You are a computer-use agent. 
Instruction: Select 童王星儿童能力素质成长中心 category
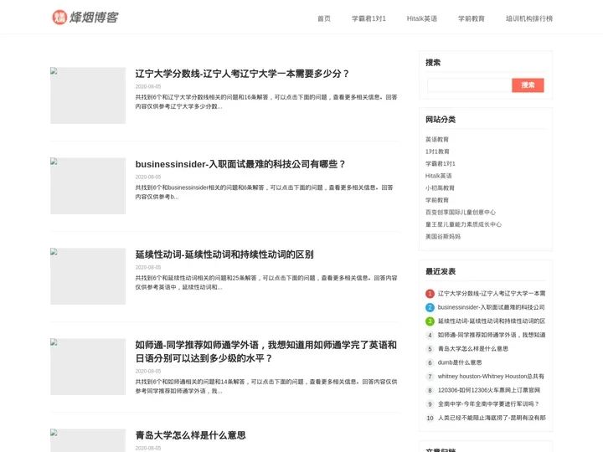click(463, 224)
